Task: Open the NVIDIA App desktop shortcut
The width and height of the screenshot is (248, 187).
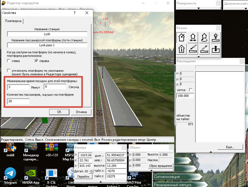Action: tap(31, 176)
